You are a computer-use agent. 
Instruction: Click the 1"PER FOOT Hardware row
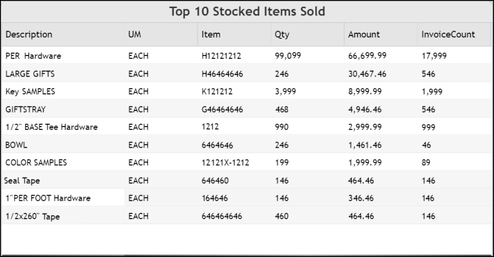pyautogui.click(x=246, y=198)
